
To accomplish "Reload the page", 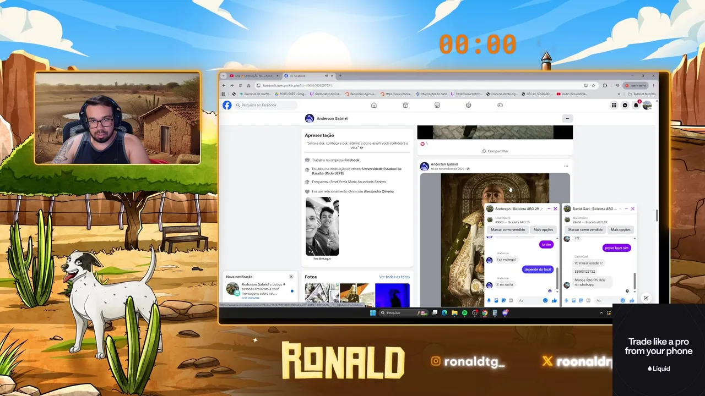I will click(240, 85).
